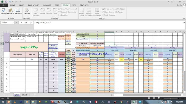Confirm formula entry with the checkmark
186x104 pixels.
pos(26,23)
